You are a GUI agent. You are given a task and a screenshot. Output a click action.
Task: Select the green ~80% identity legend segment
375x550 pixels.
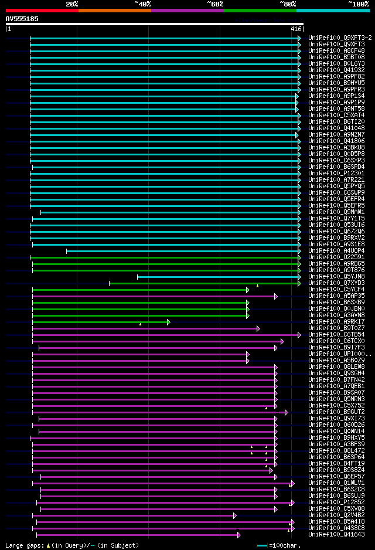coord(260,11)
